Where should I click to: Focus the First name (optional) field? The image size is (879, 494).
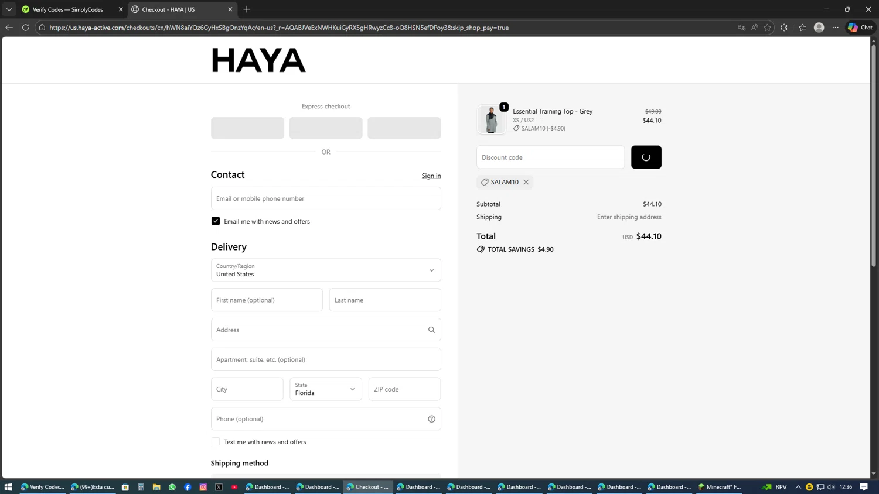pyautogui.click(x=267, y=300)
